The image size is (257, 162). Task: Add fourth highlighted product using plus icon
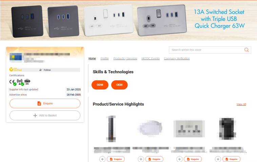[x=218, y=159]
